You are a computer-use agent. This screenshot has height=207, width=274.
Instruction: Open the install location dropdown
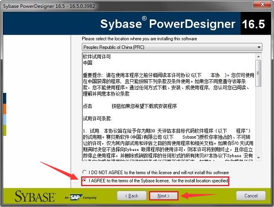coord(172,47)
